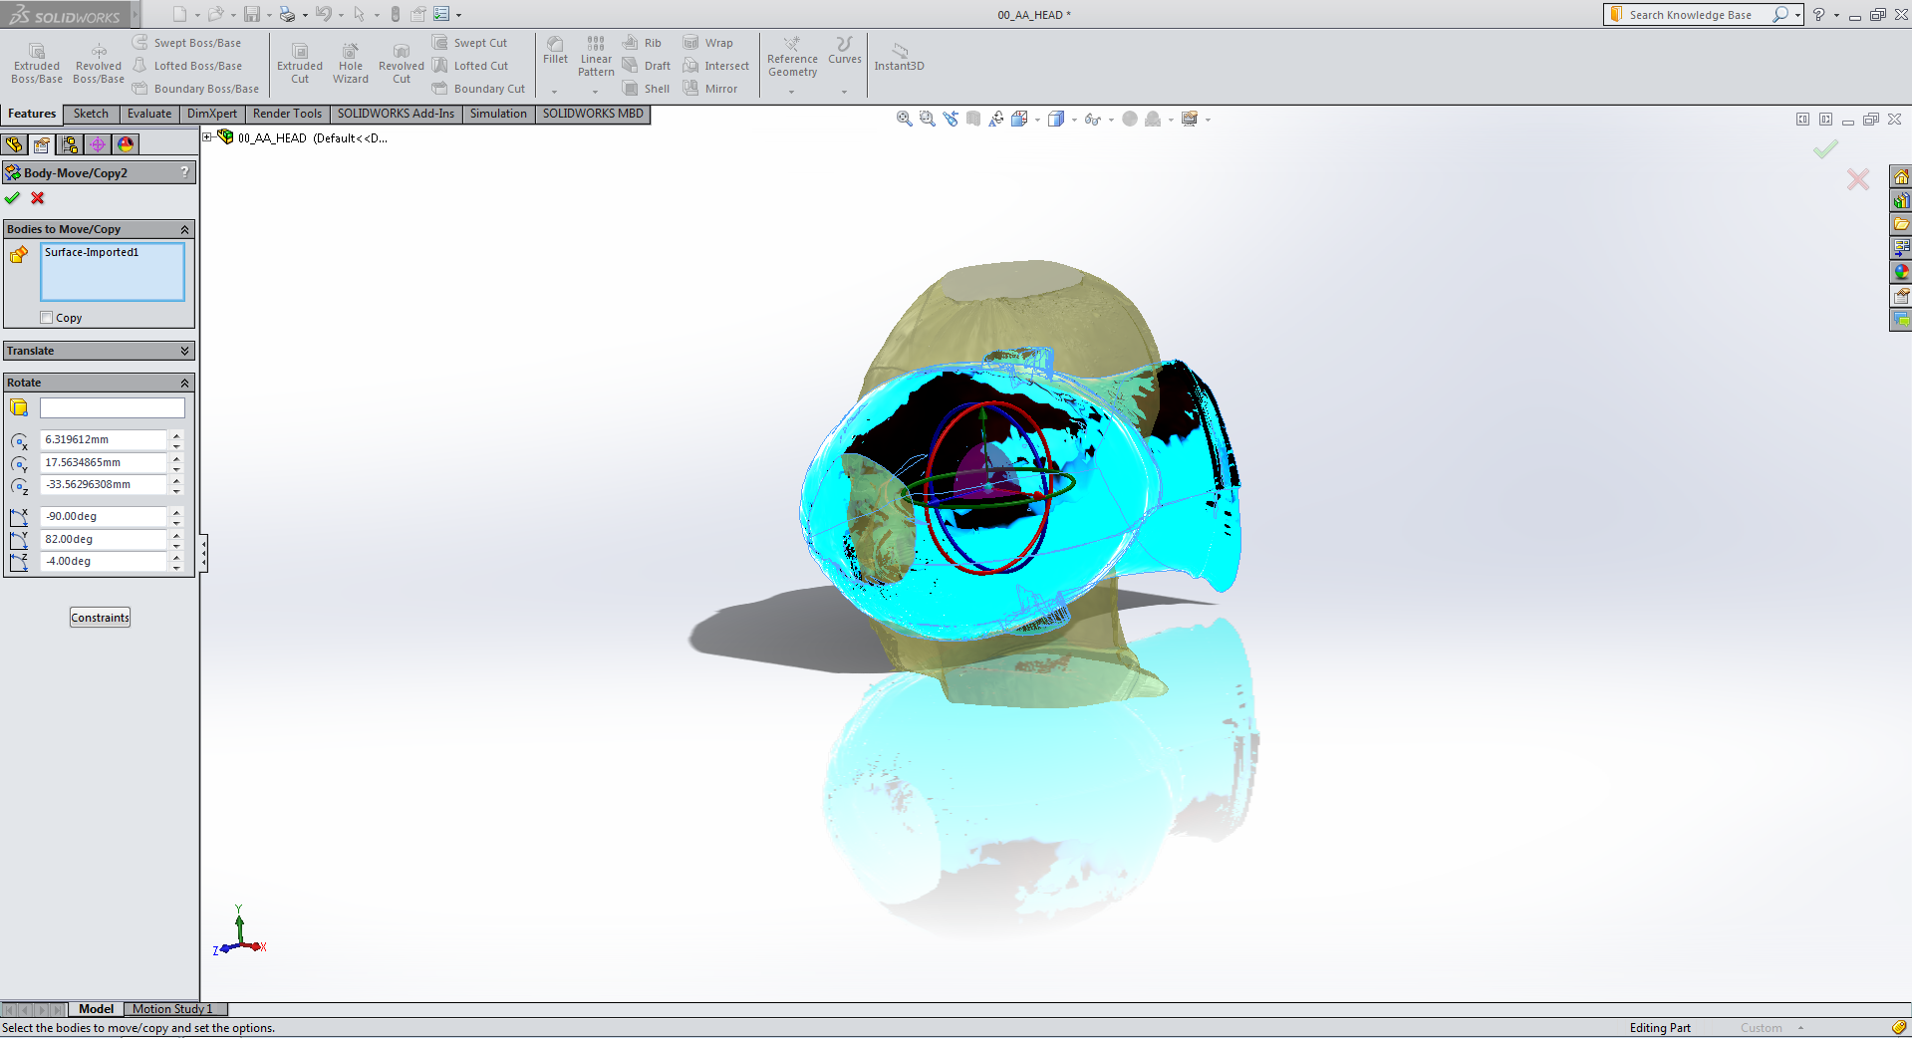This screenshot has width=1912, height=1038.
Task: Open the DimXpertManager tab icon
Action: tap(98, 144)
